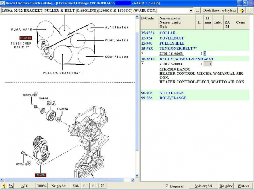
Task: Select part number ZJ01-15-980B
Action: click(171, 54)
